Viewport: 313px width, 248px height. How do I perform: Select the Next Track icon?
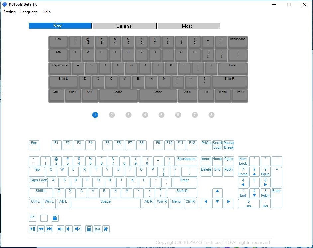coord(49,229)
